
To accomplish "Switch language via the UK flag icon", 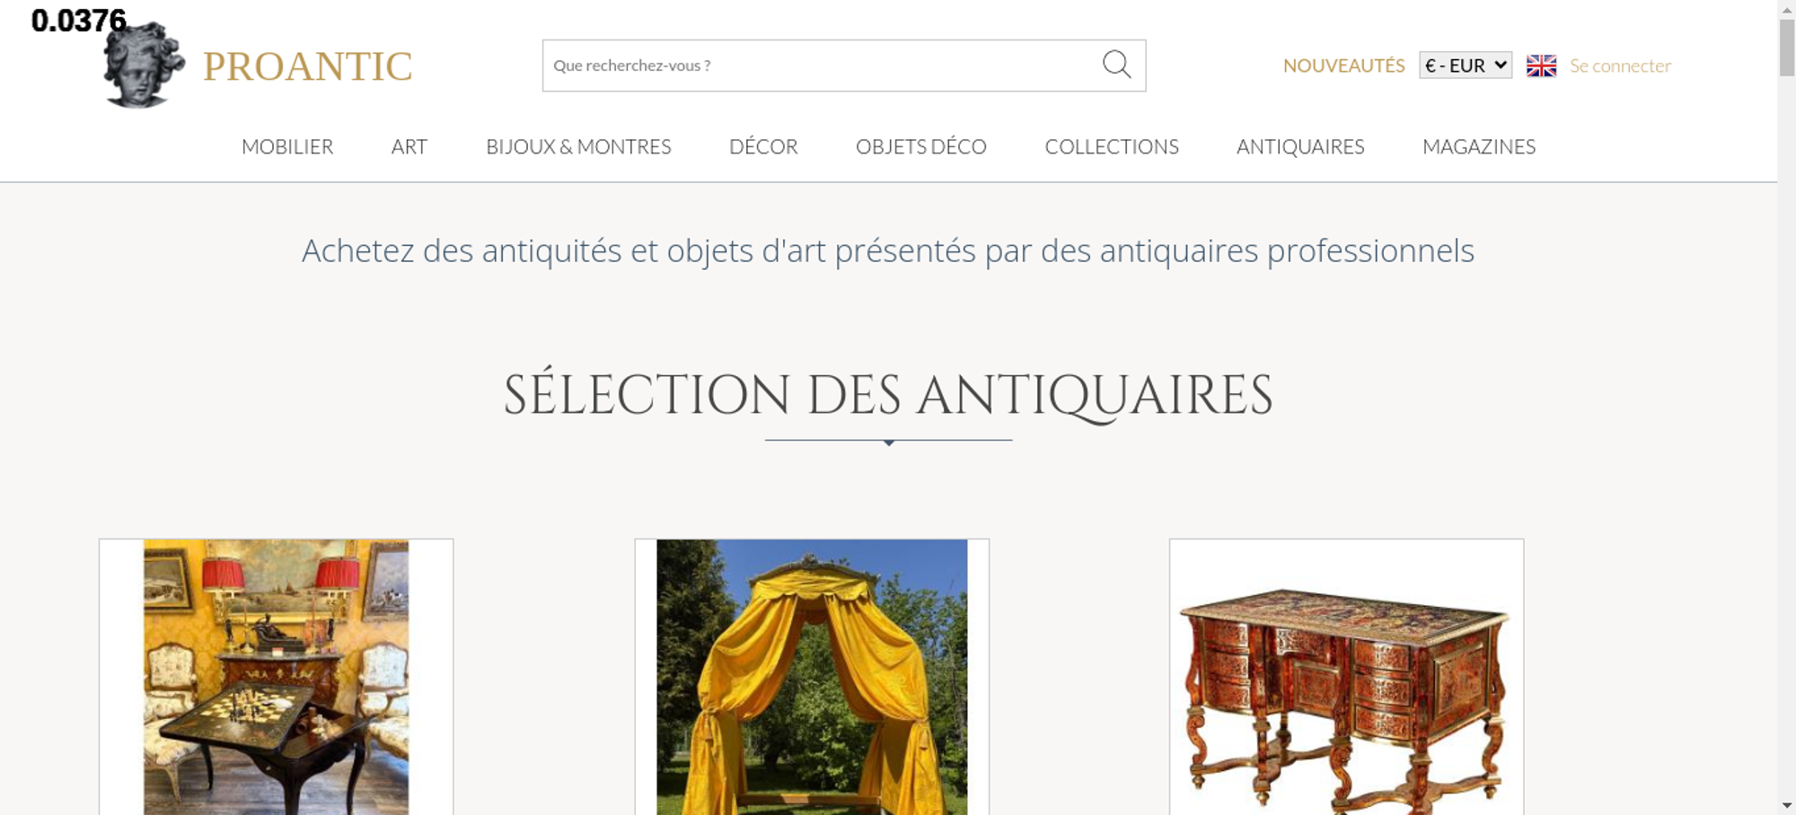I will (1541, 66).
